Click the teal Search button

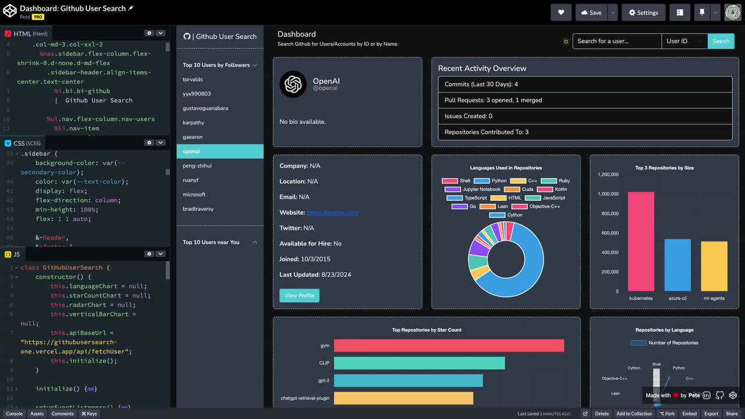(x=721, y=41)
